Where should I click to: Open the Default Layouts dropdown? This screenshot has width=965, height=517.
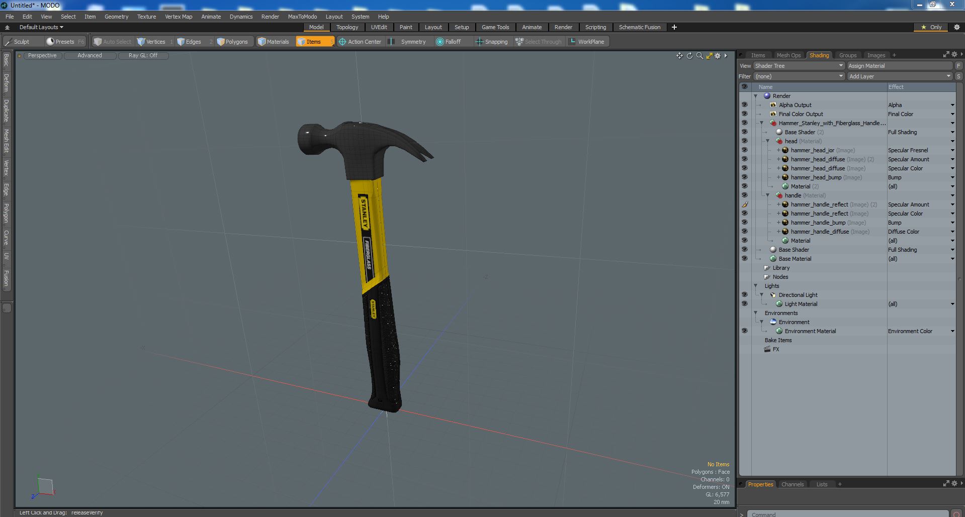point(41,27)
